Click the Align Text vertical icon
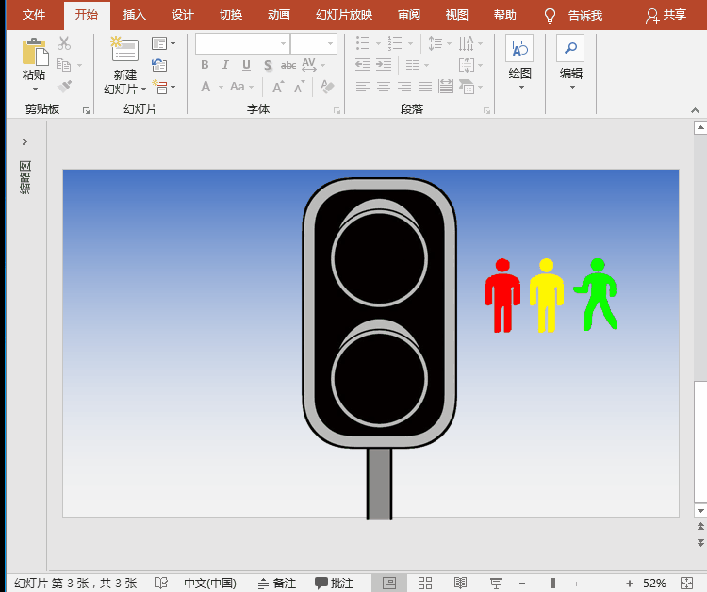The image size is (707, 592). 467,65
